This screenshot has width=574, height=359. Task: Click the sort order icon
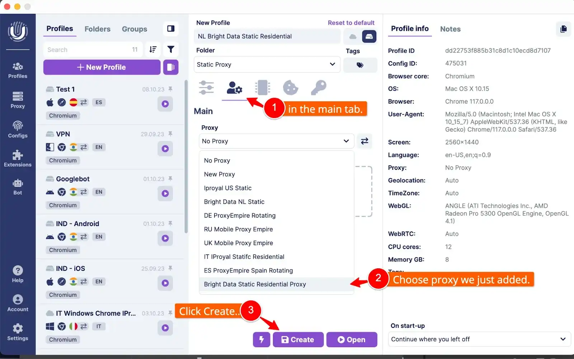tap(153, 49)
